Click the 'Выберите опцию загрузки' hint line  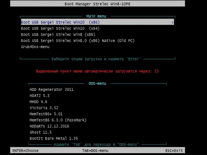96,59
